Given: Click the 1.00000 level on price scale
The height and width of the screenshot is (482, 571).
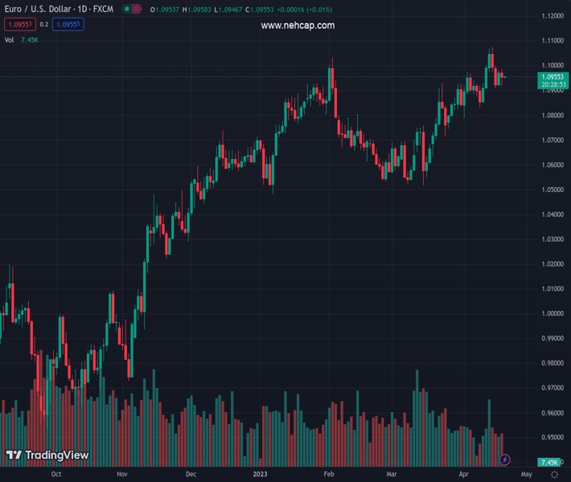Looking at the screenshot, I should coord(552,313).
